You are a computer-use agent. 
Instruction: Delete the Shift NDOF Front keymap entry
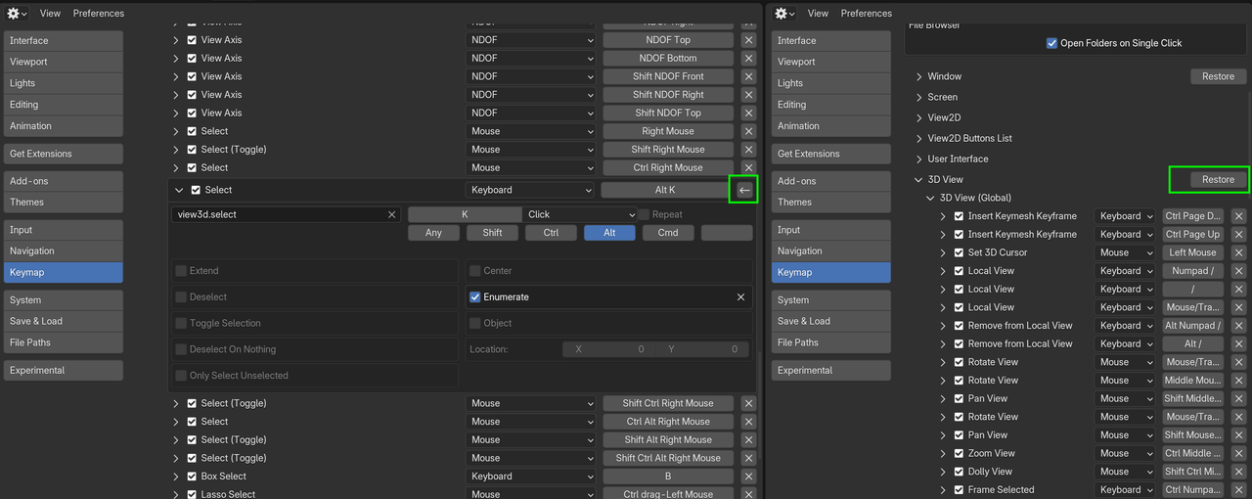[748, 76]
